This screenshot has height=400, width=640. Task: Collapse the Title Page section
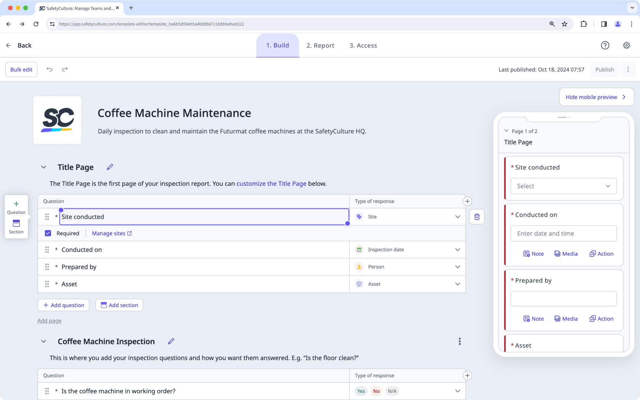[x=43, y=167]
